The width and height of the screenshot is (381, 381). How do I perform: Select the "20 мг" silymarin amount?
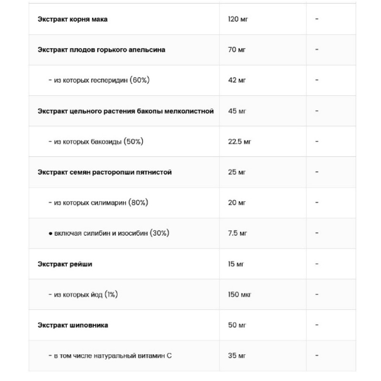click(x=237, y=203)
